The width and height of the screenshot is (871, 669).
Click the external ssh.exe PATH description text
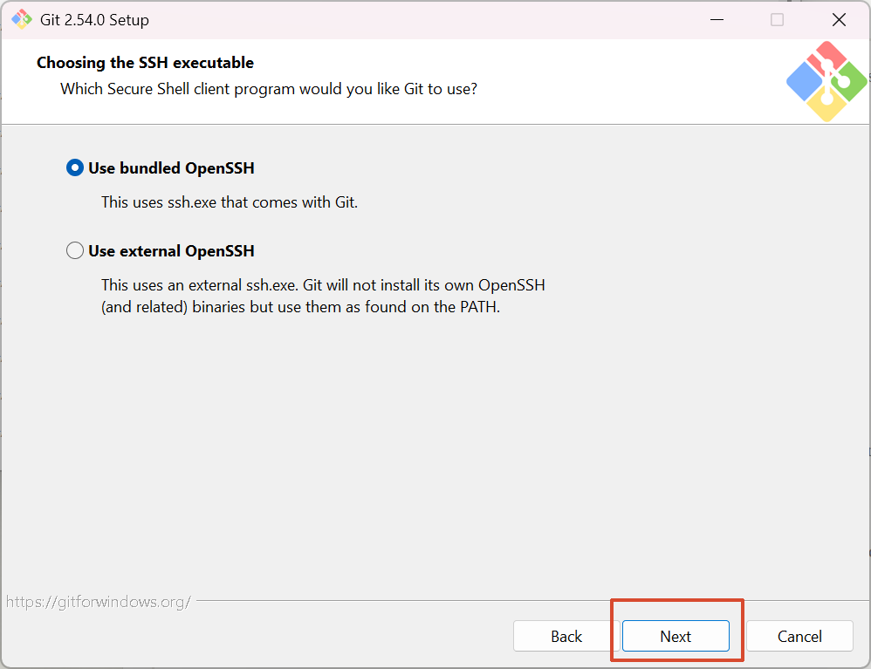point(323,297)
